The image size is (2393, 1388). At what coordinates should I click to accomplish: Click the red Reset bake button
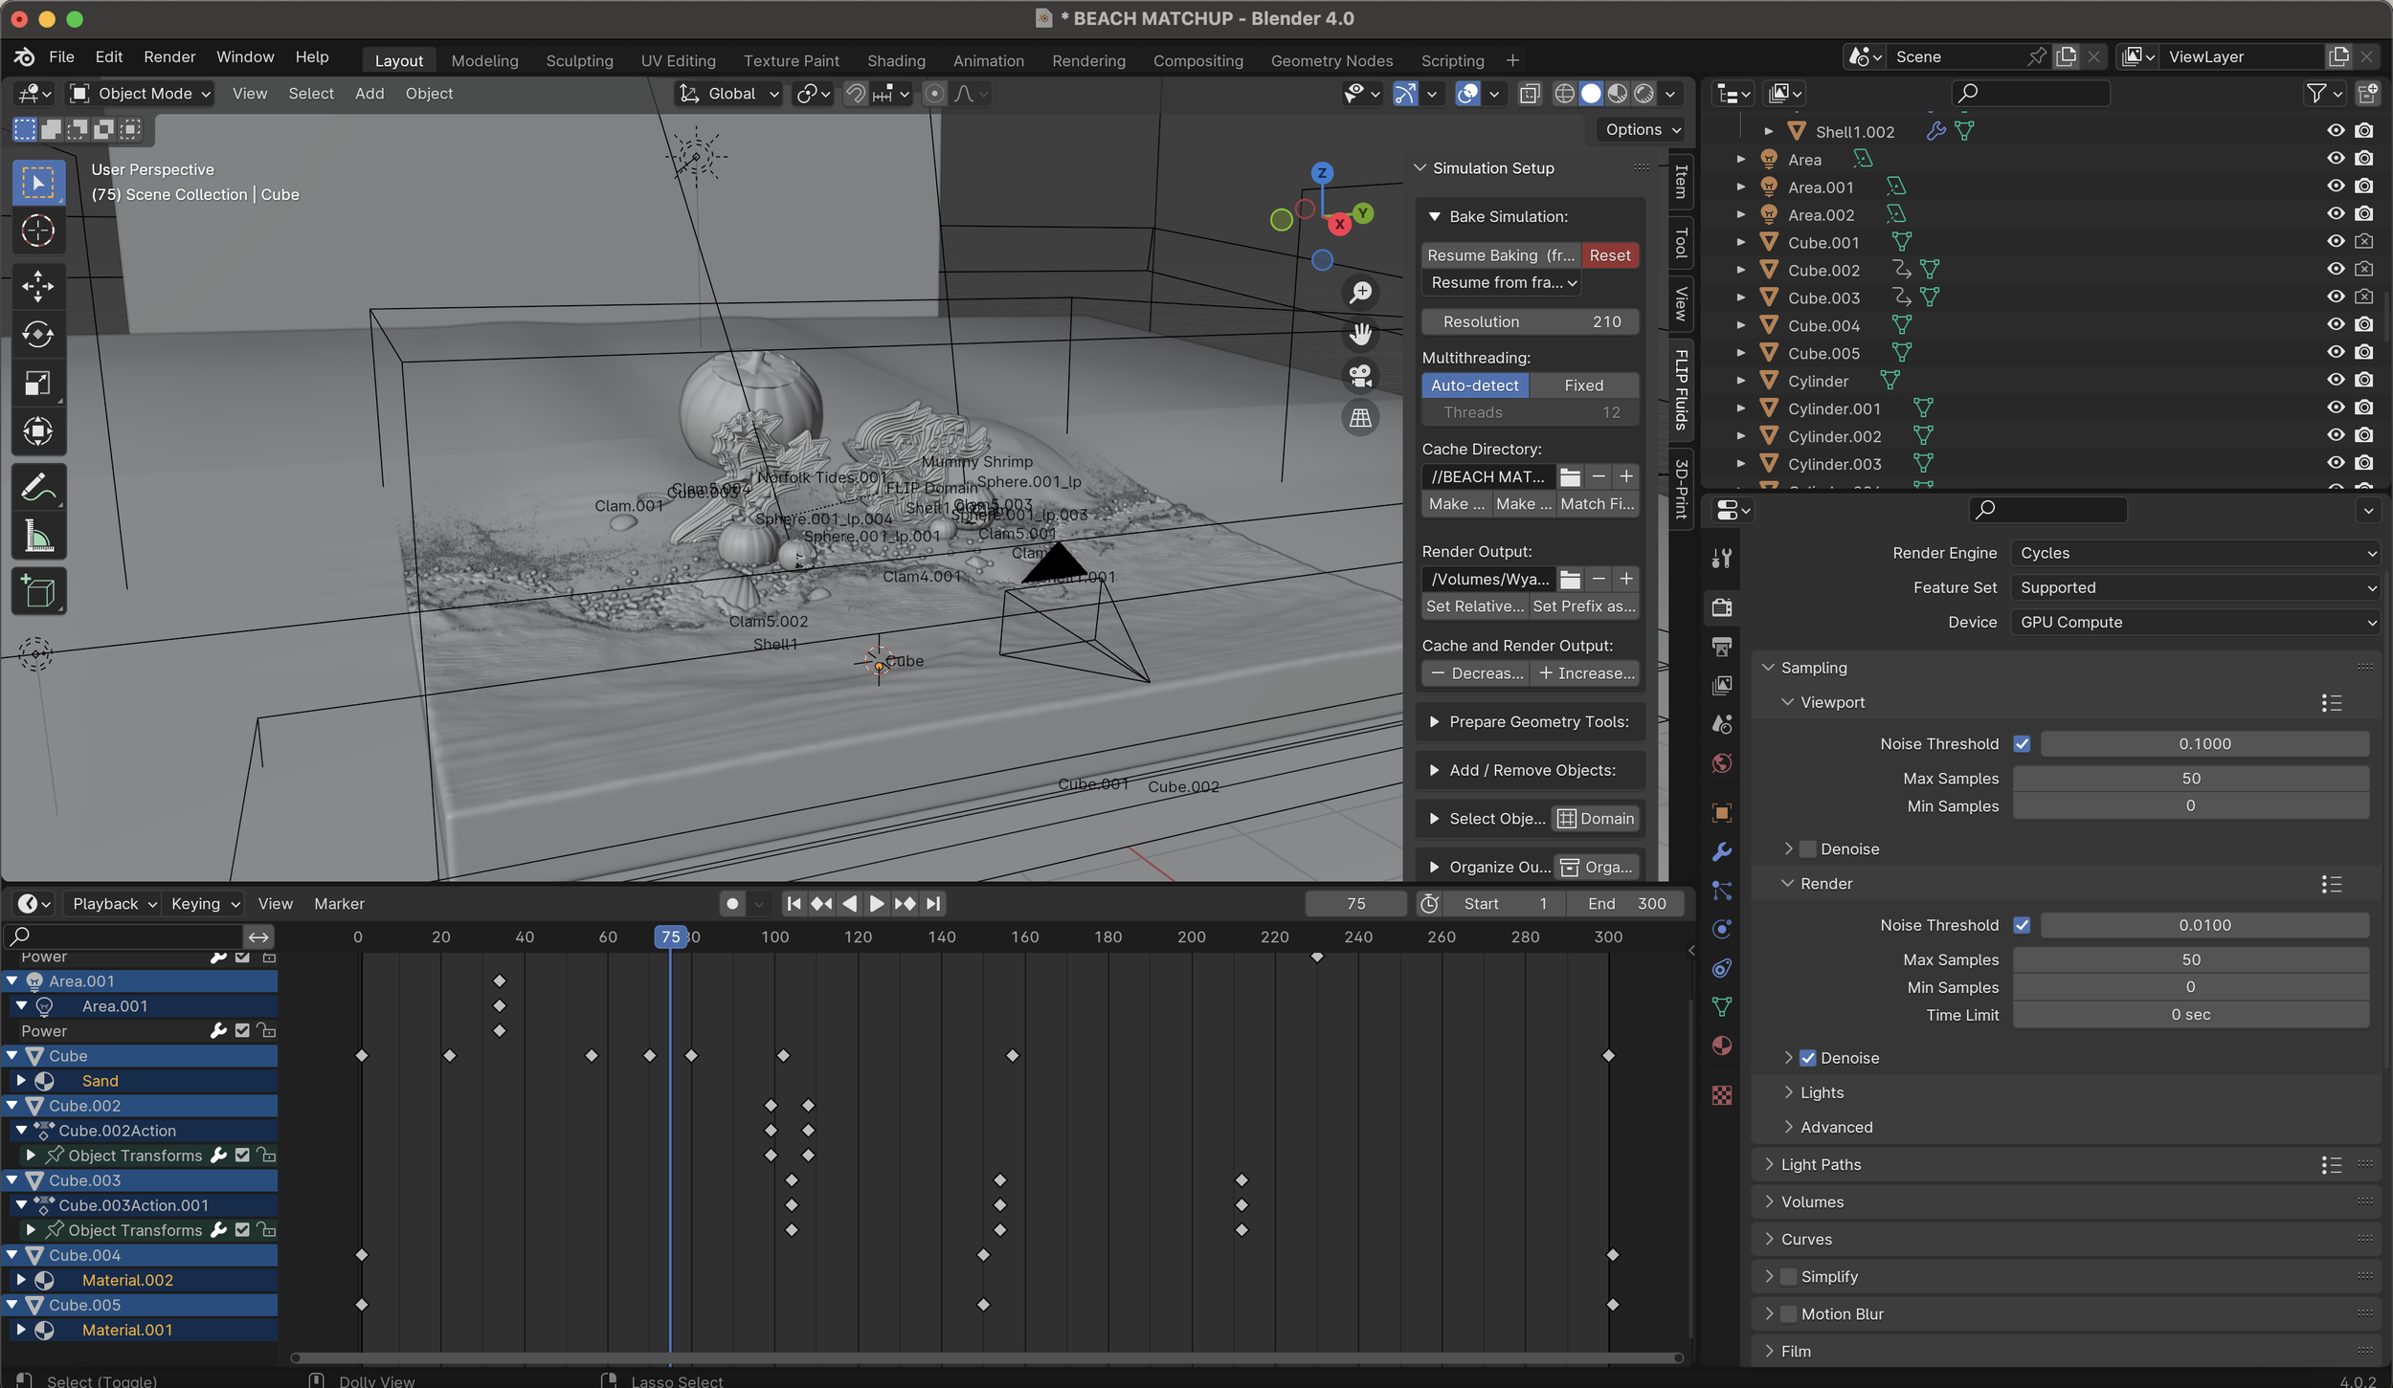(1609, 255)
